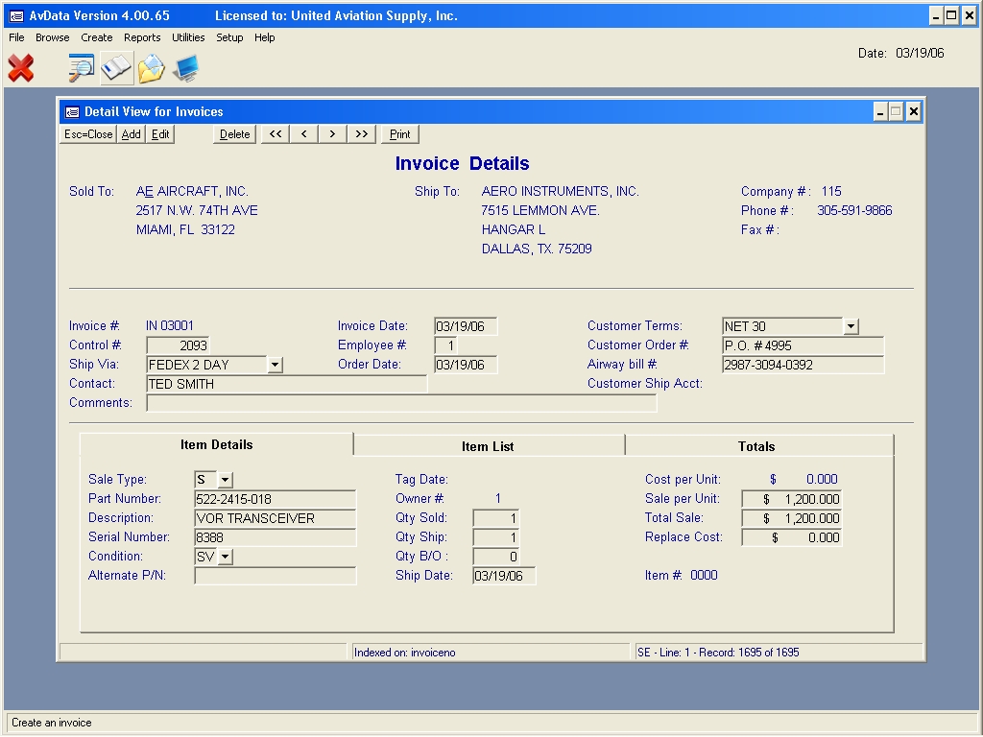Open the Reports menu
Image resolution: width=983 pixels, height=737 pixels.
pos(142,37)
